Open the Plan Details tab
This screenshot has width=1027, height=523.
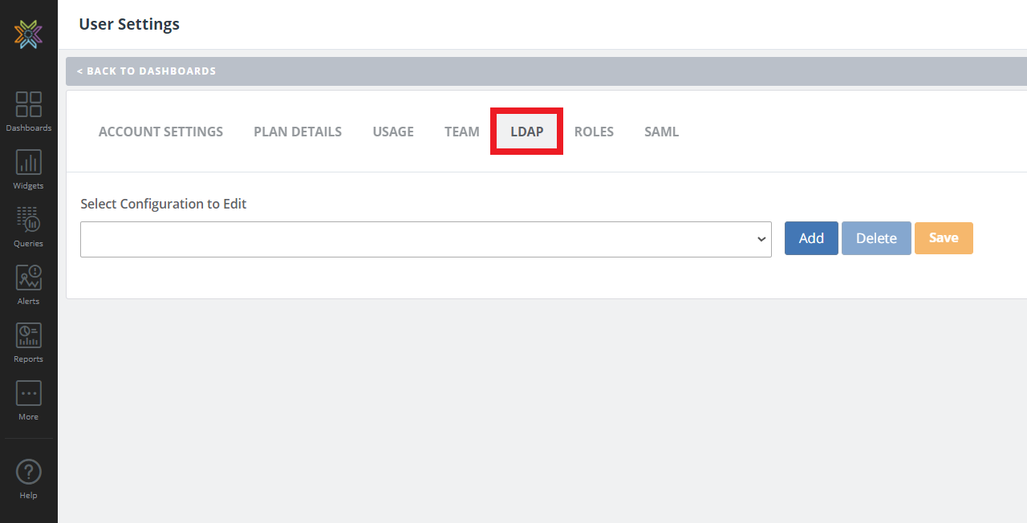coord(298,132)
